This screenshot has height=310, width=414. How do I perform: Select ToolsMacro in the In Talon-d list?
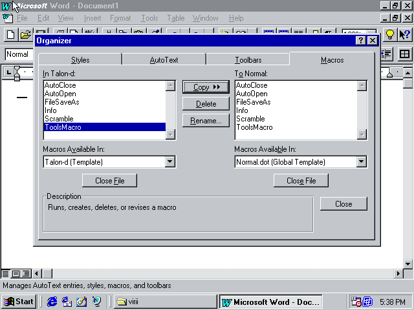(105, 127)
